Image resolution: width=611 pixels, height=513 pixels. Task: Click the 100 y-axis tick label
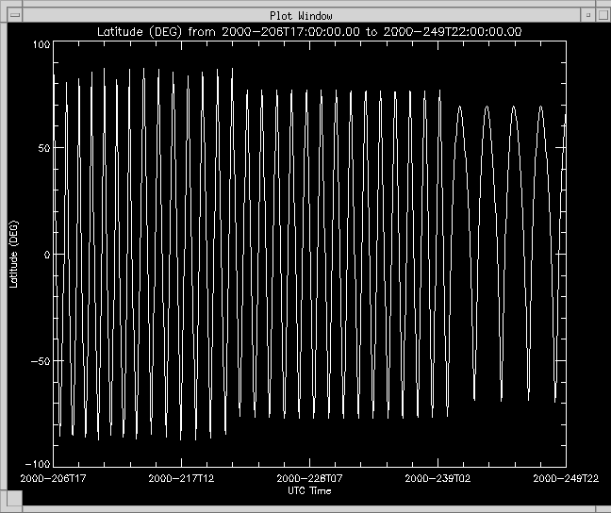click(40, 44)
